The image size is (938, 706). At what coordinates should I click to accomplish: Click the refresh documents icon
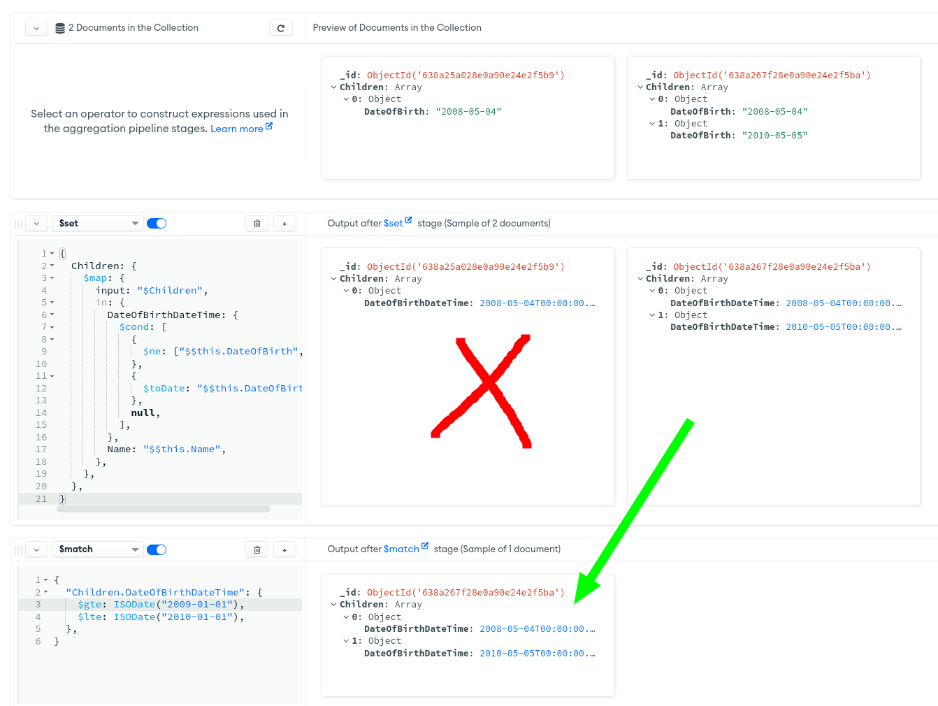coord(280,28)
